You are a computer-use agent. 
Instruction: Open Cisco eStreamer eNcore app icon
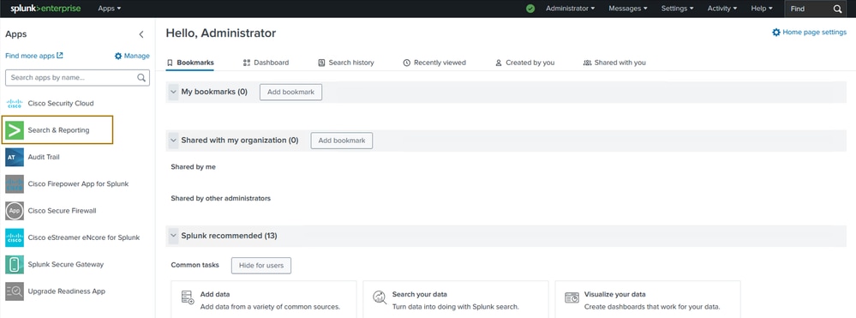15,237
